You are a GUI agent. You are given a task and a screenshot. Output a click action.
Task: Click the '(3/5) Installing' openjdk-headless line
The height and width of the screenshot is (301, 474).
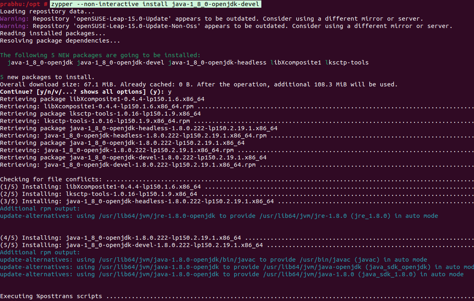137,201
